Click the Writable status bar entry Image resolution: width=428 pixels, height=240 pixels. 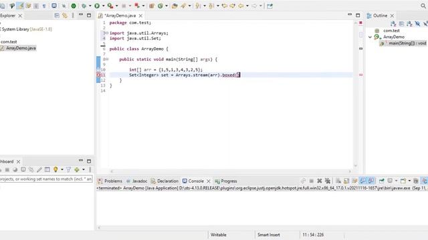click(x=219, y=235)
